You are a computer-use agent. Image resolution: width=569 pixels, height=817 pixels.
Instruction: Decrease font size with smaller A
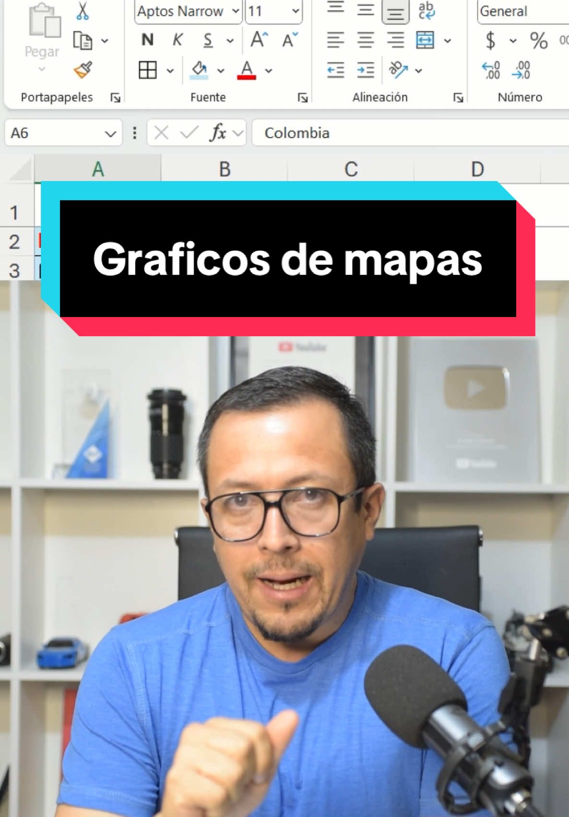click(x=290, y=40)
